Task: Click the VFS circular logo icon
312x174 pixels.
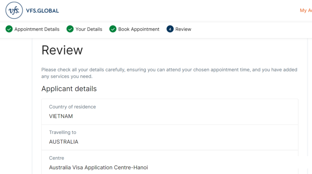Action: pyautogui.click(x=14, y=10)
